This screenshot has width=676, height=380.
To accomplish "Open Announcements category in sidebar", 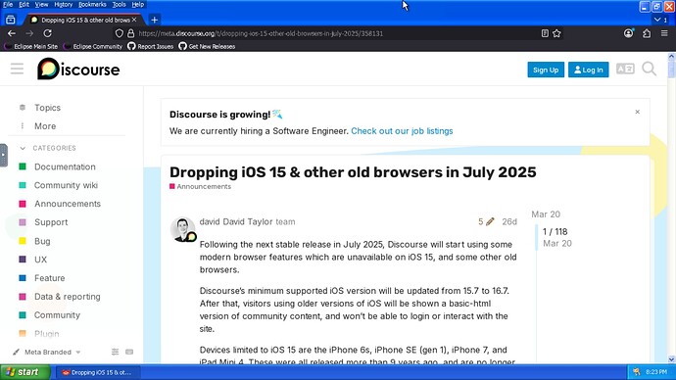I will click(x=68, y=204).
